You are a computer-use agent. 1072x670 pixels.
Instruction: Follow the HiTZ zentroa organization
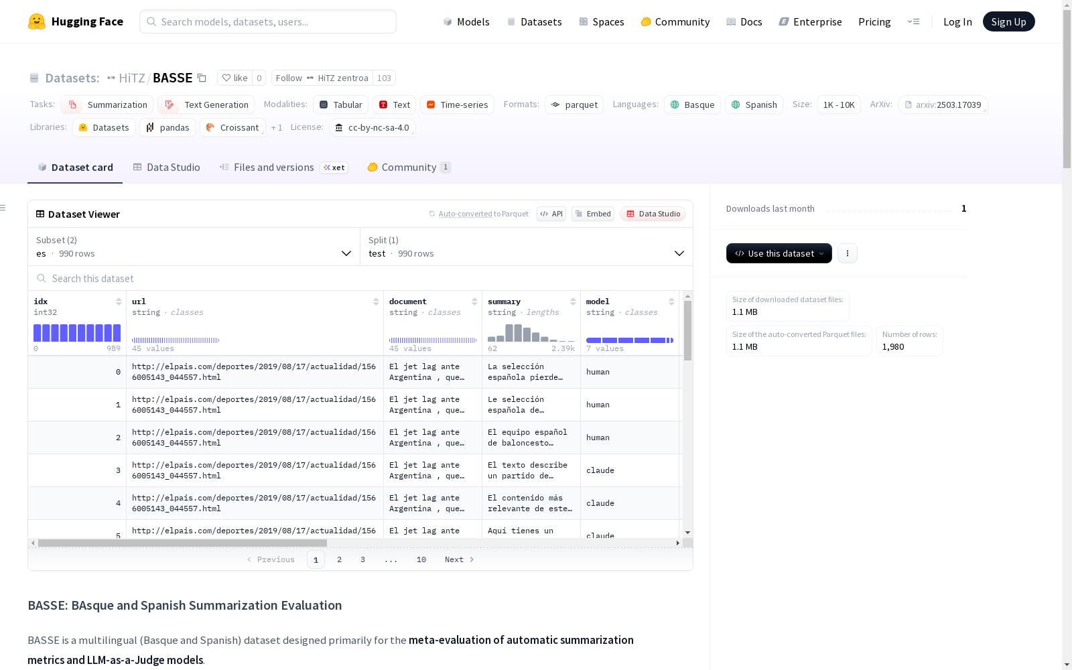coord(322,78)
